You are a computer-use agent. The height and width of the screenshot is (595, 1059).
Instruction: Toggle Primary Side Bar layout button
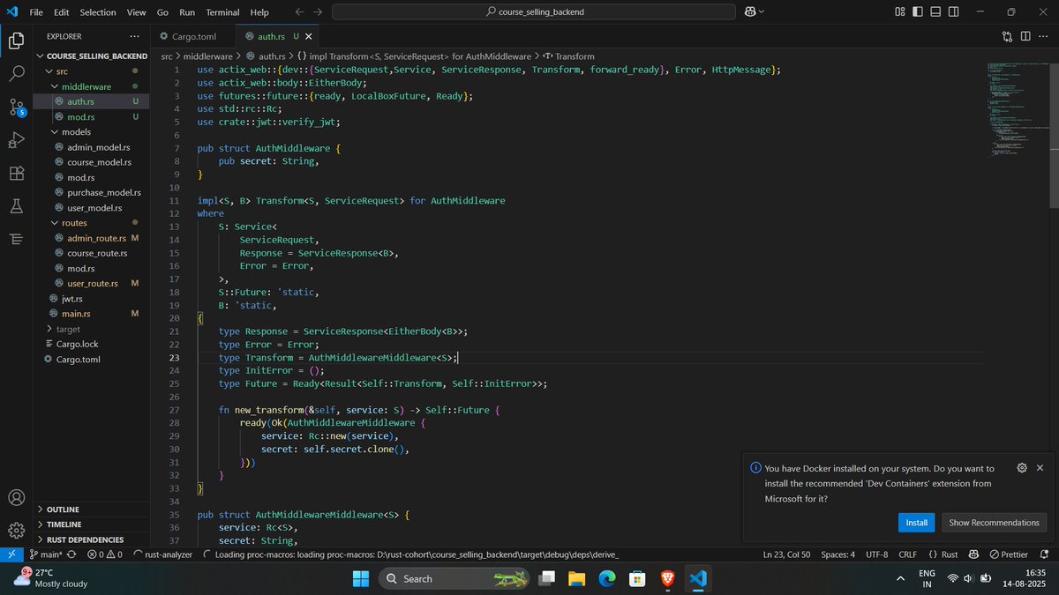pyautogui.click(x=918, y=12)
